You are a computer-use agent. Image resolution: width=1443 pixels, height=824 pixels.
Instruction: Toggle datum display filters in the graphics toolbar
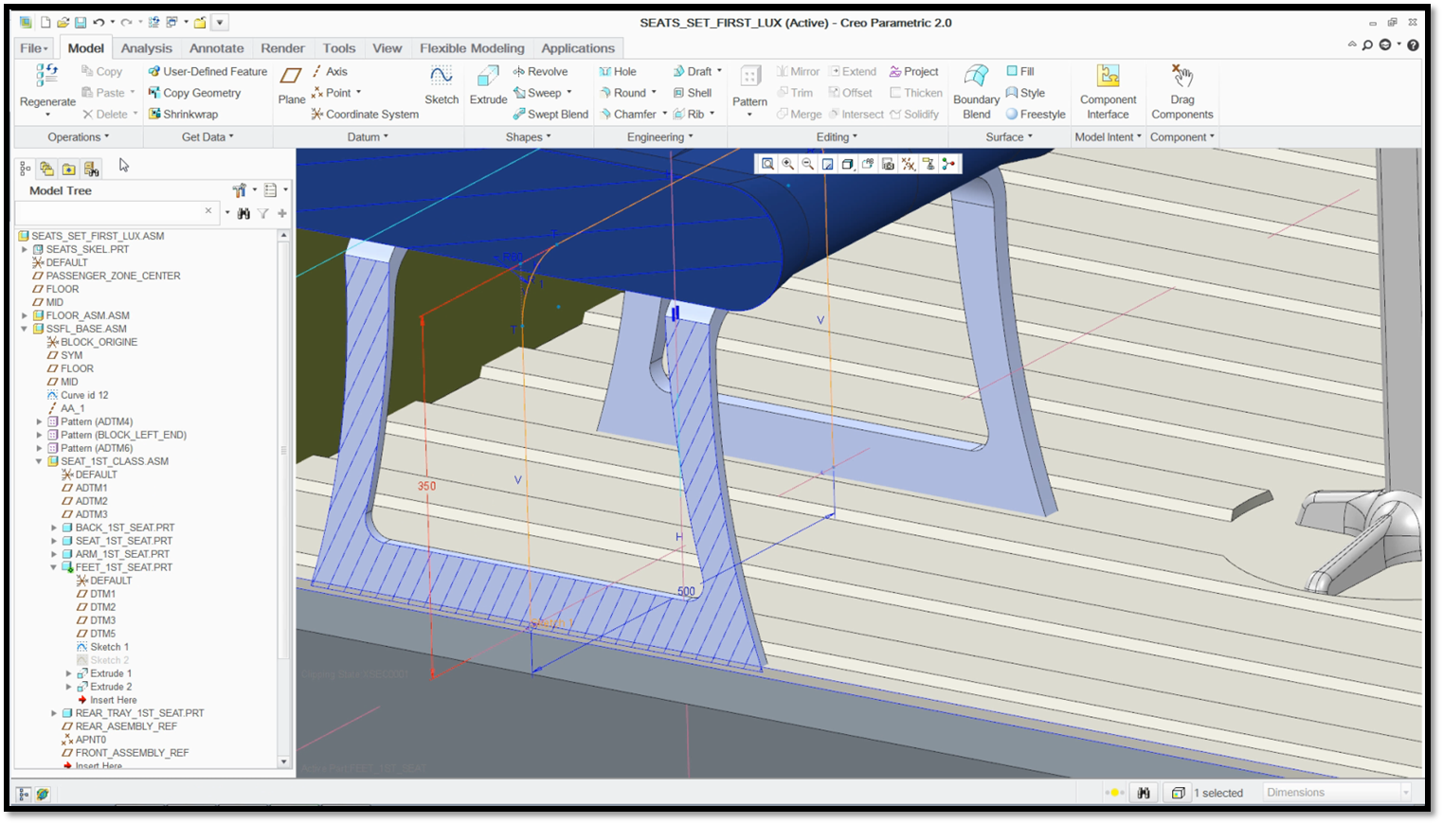click(x=908, y=163)
